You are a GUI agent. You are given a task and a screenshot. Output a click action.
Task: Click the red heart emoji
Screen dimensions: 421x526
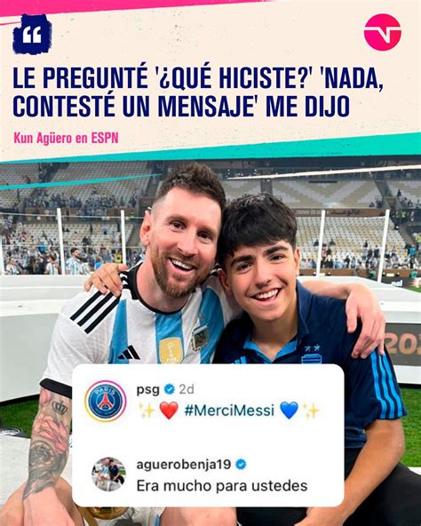(x=169, y=410)
